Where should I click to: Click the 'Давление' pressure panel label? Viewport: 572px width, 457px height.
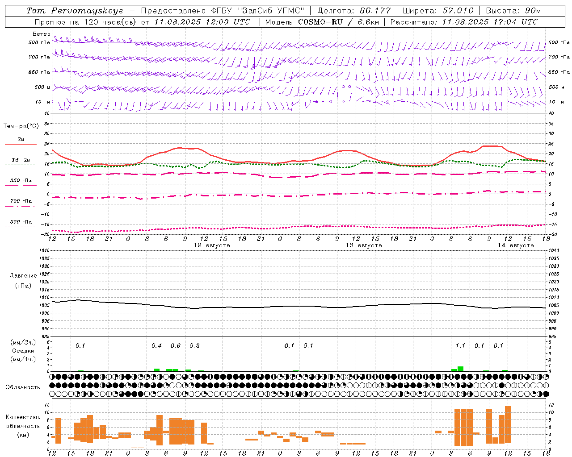click(23, 276)
